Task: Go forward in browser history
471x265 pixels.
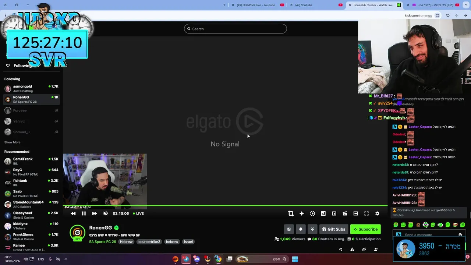Action: click(x=457, y=15)
